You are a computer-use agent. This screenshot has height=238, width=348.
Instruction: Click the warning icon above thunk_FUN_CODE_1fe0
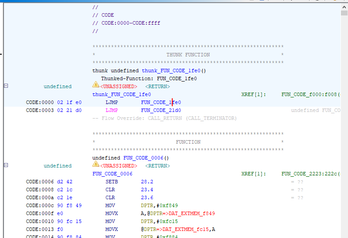click(96, 84)
